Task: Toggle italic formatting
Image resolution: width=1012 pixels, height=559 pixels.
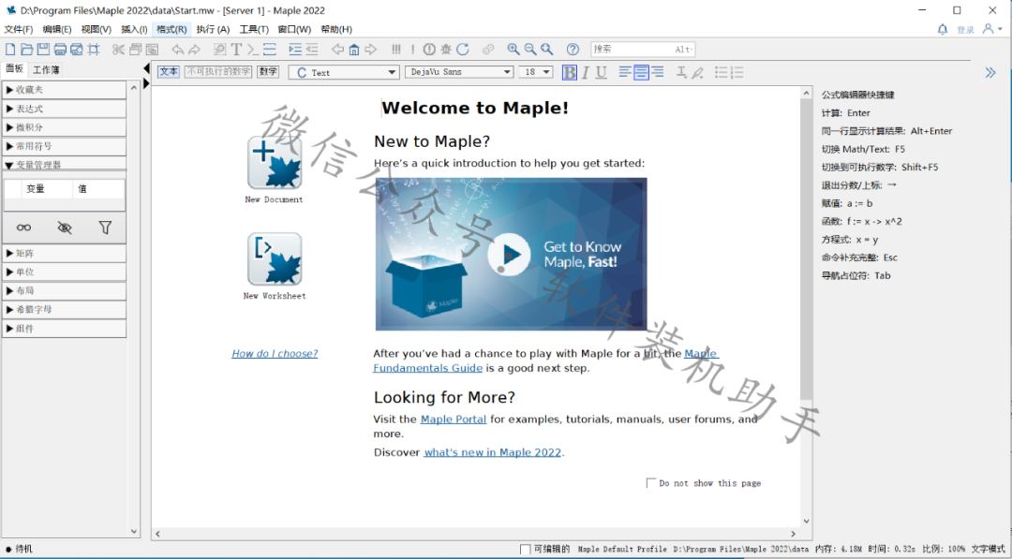Action: click(x=586, y=72)
